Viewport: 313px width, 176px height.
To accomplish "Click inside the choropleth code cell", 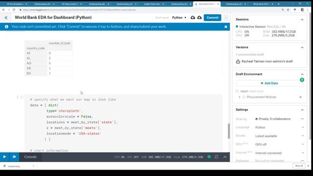I will (123, 123).
